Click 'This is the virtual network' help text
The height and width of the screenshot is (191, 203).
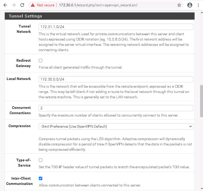click(x=114, y=42)
